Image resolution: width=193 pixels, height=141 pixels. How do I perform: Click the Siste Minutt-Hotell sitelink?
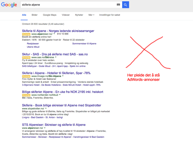72,85
